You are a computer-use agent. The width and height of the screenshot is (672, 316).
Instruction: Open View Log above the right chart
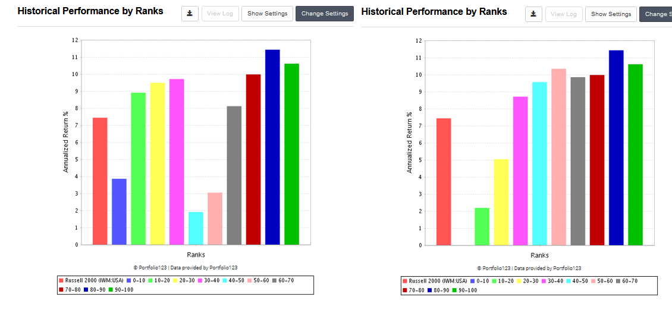(x=564, y=14)
